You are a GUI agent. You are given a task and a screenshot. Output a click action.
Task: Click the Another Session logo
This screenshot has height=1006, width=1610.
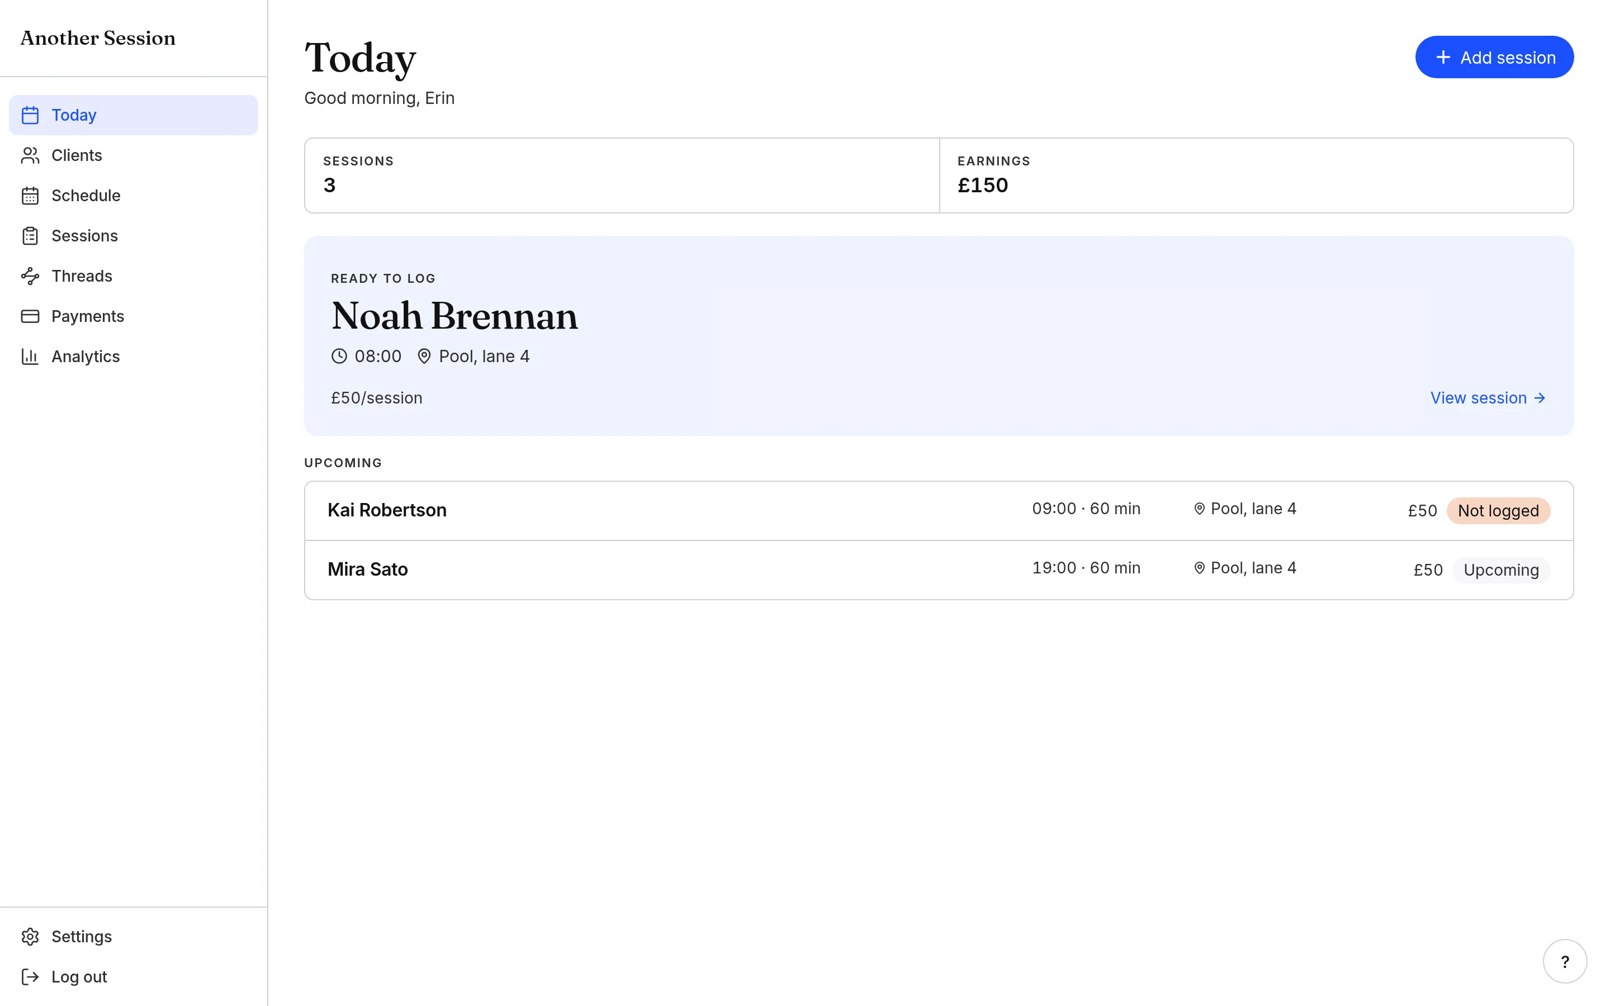tap(98, 38)
